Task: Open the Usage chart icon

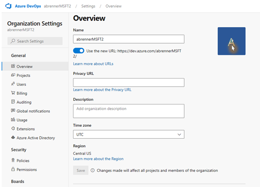Action: [13, 120]
